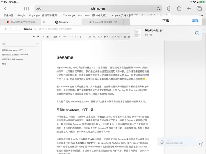206x154 pixels.
Task: Click the Sesame document heading
Action: (x=65, y=57)
